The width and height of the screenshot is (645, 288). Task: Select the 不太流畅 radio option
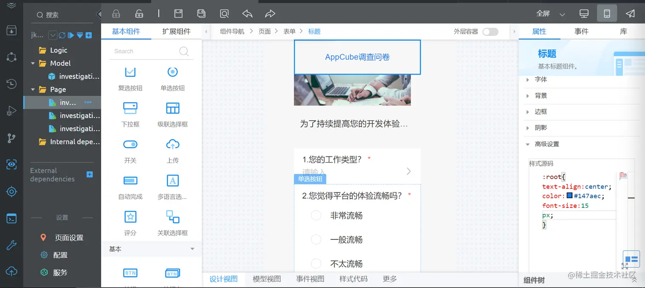pos(316,264)
